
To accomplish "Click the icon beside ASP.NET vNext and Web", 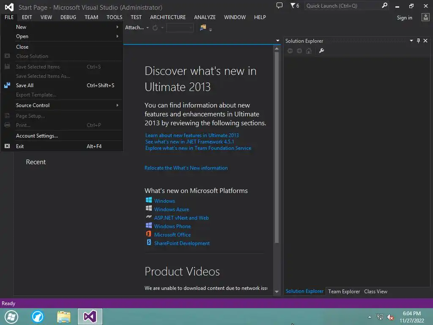I will pyautogui.click(x=148, y=217).
